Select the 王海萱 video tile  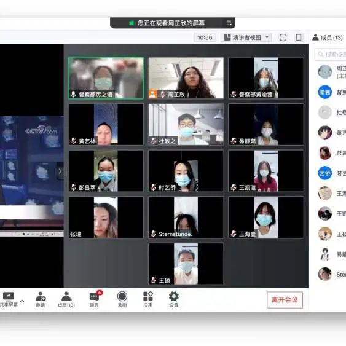(x=266, y=218)
